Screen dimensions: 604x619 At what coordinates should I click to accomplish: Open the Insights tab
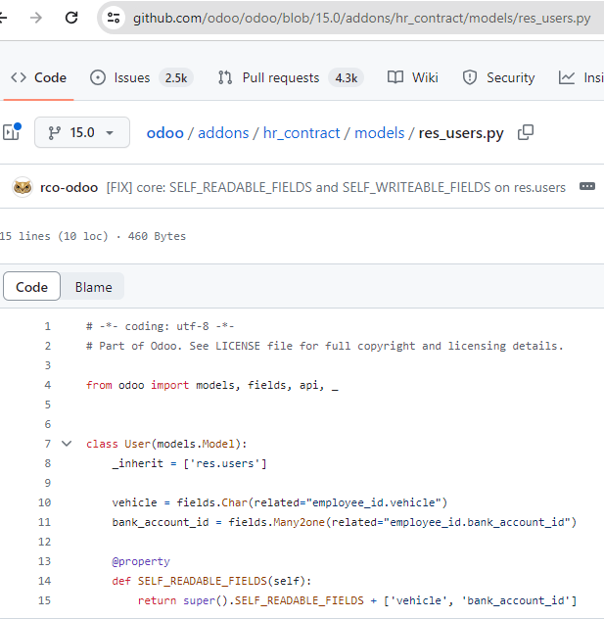(x=581, y=77)
